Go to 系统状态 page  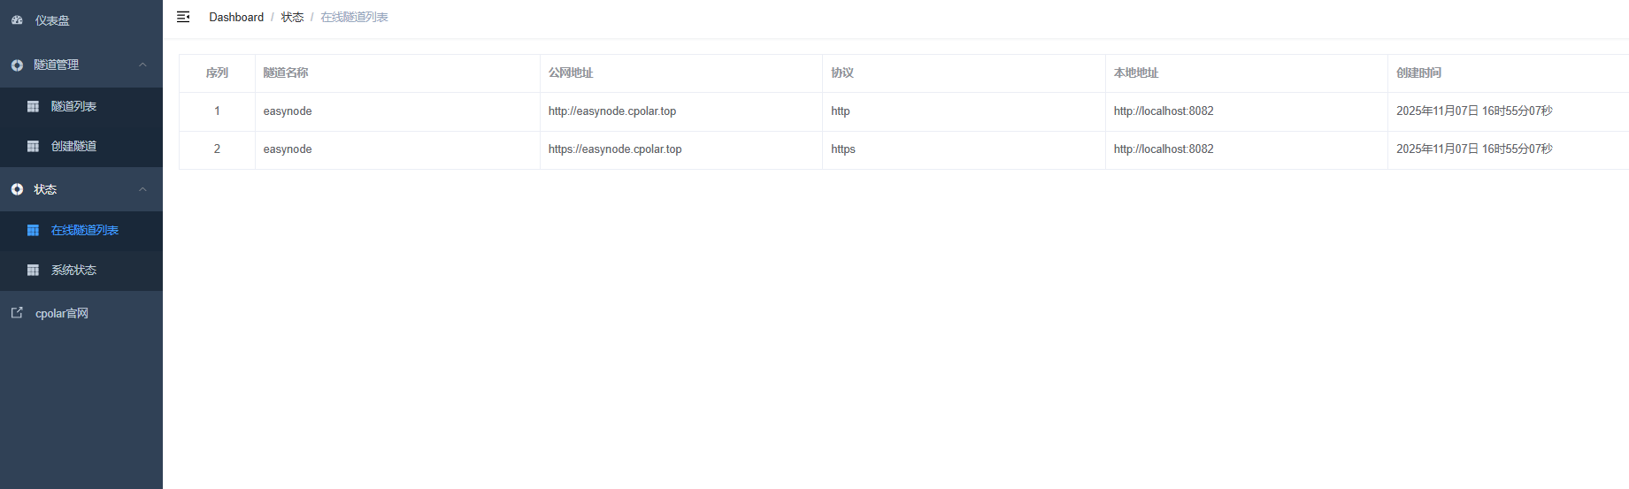coord(73,270)
